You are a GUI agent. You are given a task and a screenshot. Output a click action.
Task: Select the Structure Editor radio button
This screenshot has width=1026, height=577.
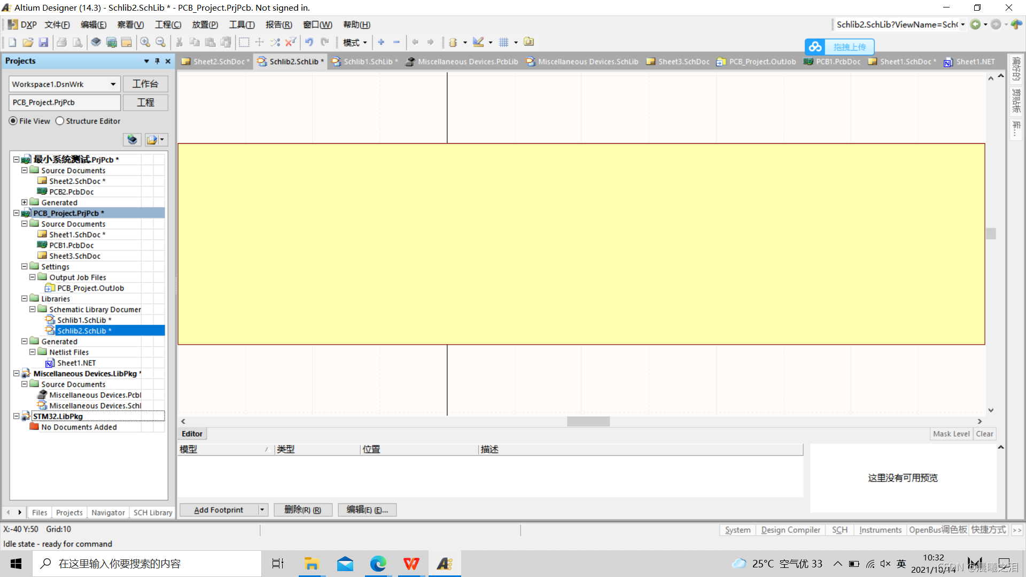(60, 121)
